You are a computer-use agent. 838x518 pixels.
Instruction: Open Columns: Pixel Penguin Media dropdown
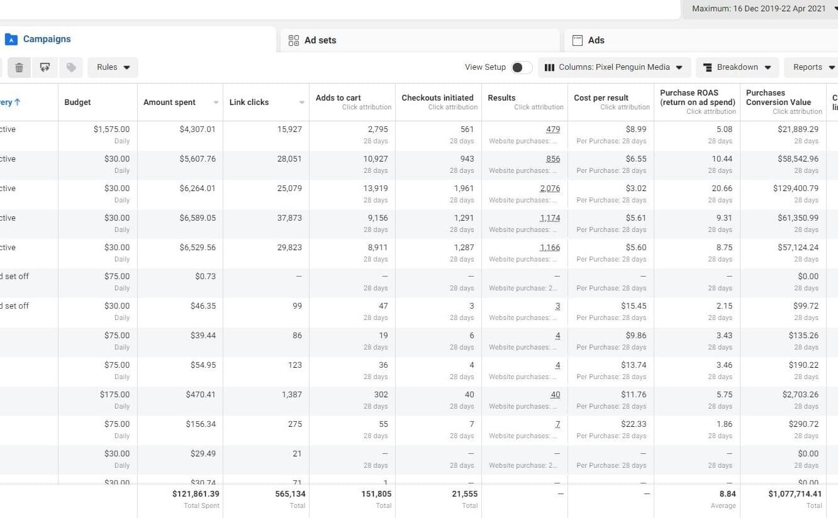615,67
